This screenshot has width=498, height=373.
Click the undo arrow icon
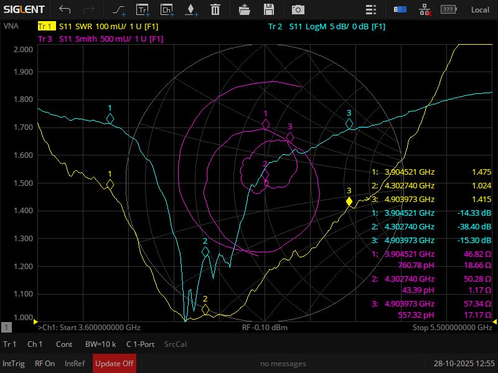[65, 9]
